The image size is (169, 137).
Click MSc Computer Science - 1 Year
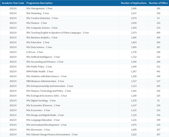[x=42, y=28]
